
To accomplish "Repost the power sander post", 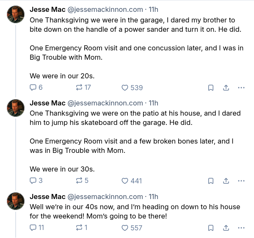I will coord(79,88).
